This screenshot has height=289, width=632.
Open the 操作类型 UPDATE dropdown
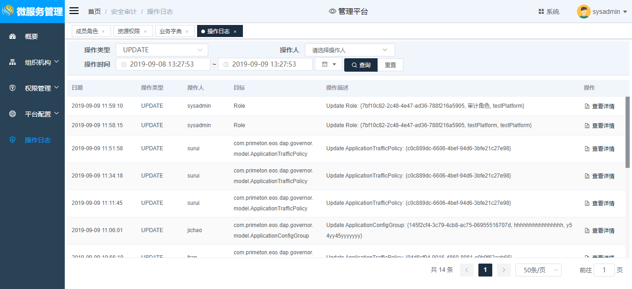coord(162,50)
